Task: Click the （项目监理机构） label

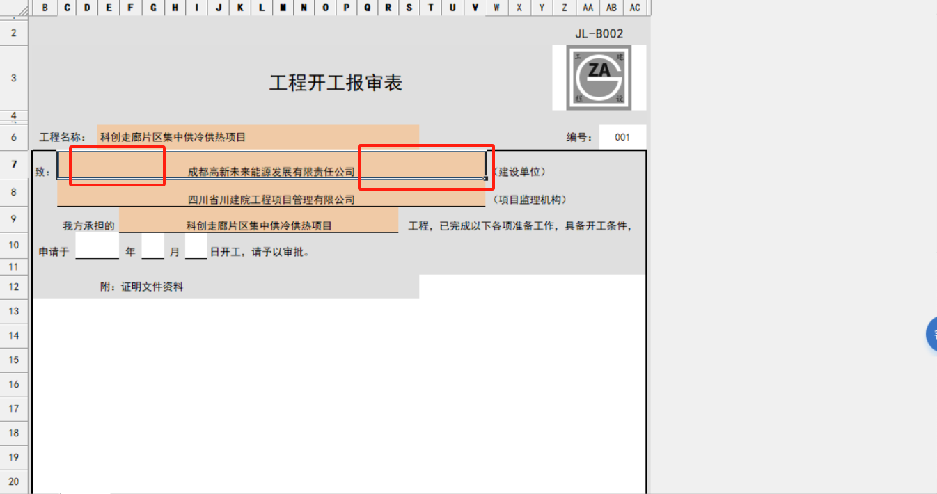Action: click(x=529, y=200)
